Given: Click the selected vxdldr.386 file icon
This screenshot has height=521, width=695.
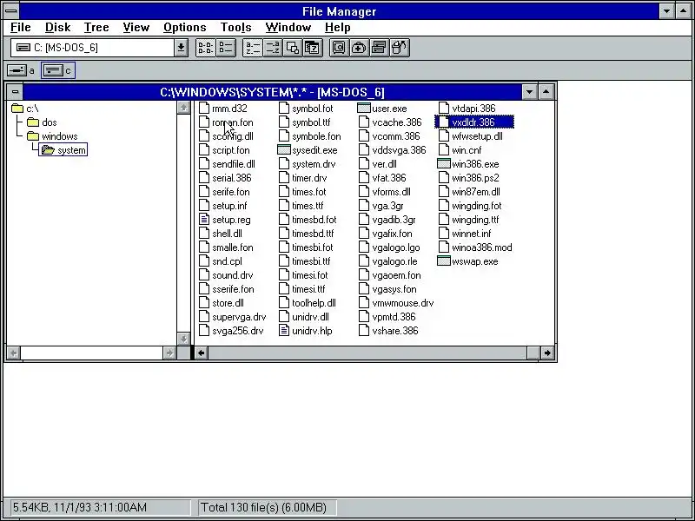Looking at the screenshot, I should [444, 122].
